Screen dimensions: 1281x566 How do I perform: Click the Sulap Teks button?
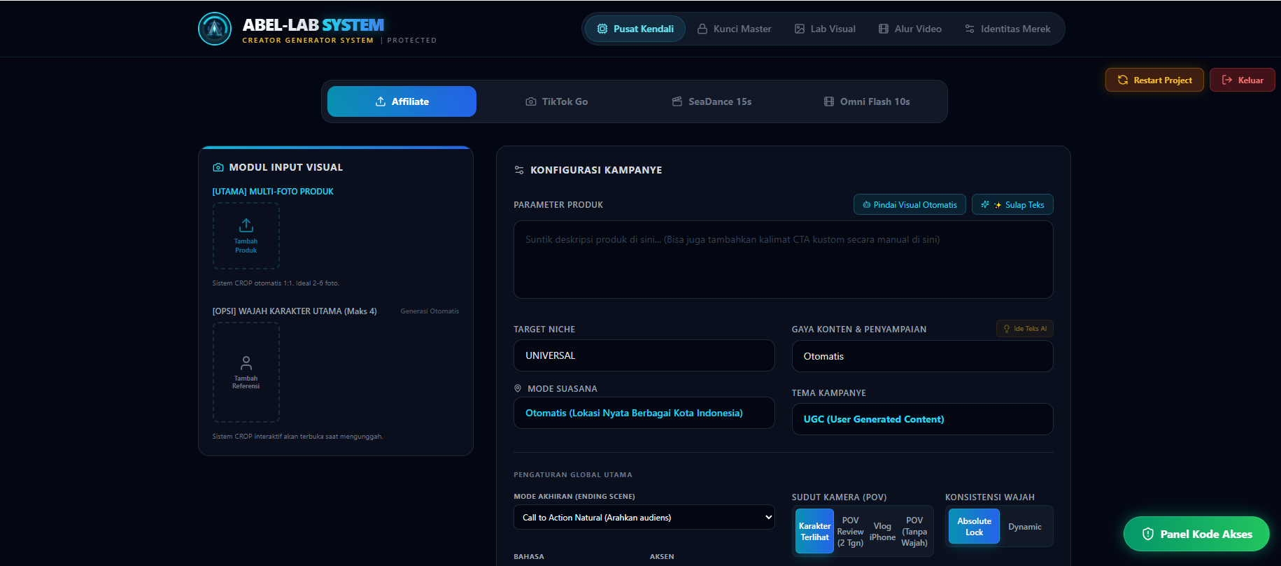[x=1012, y=204]
